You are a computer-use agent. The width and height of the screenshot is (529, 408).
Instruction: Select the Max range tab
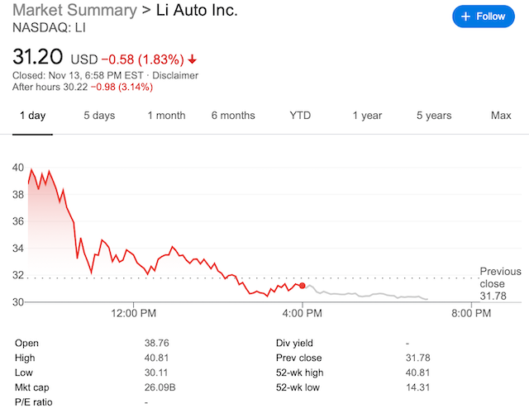coord(501,116)
